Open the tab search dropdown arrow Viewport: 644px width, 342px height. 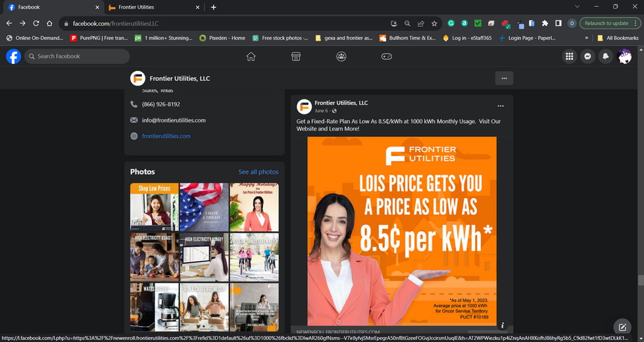tap(577, 7)
